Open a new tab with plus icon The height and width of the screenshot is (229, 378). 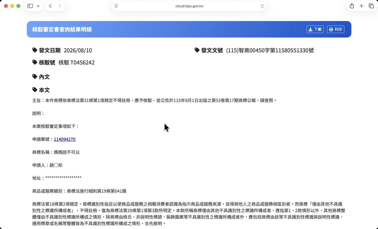(362, 6)
